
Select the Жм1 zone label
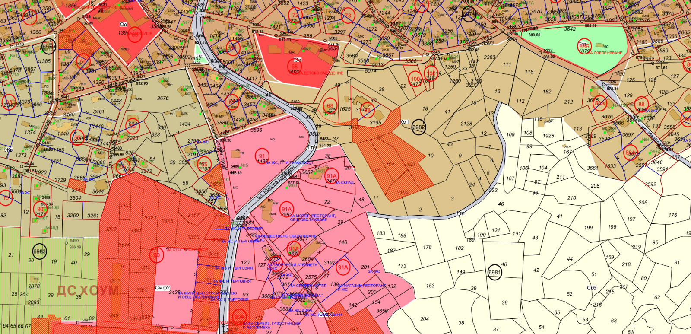tap(404, 122)
